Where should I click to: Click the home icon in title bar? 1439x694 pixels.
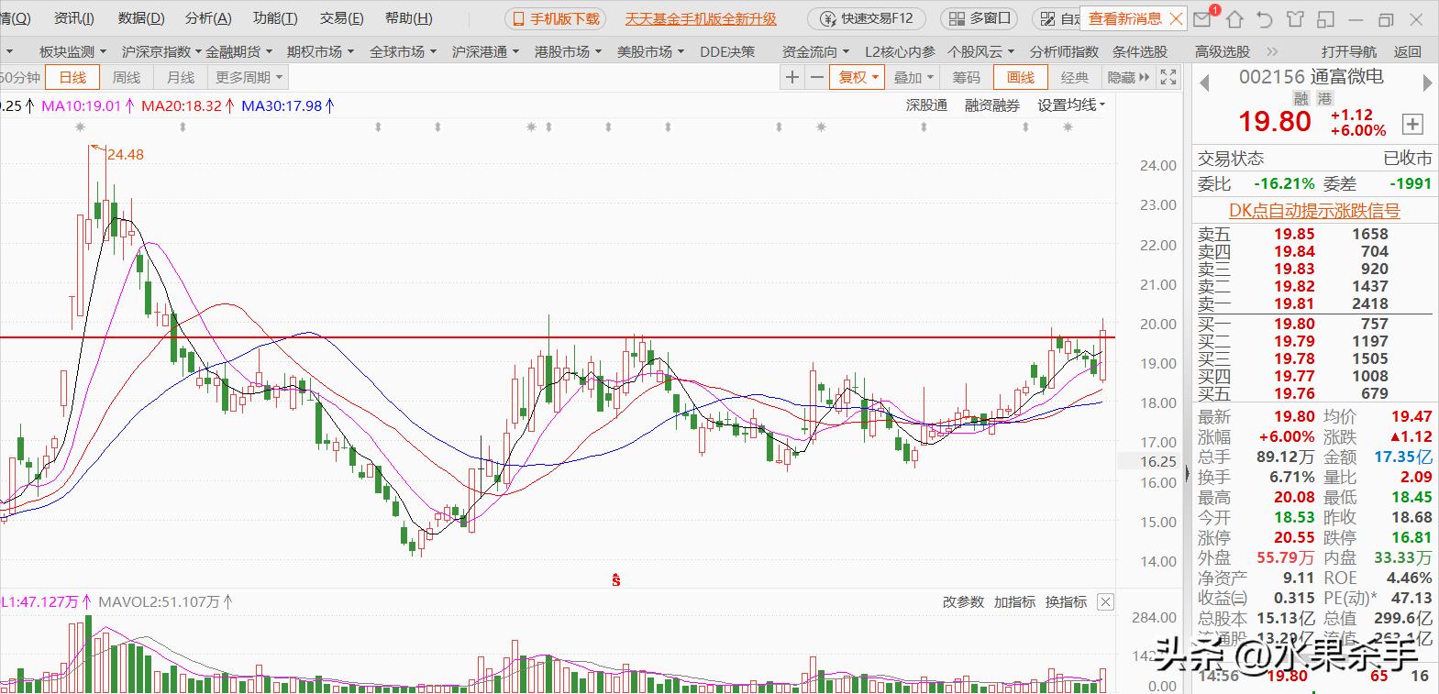1234,19
